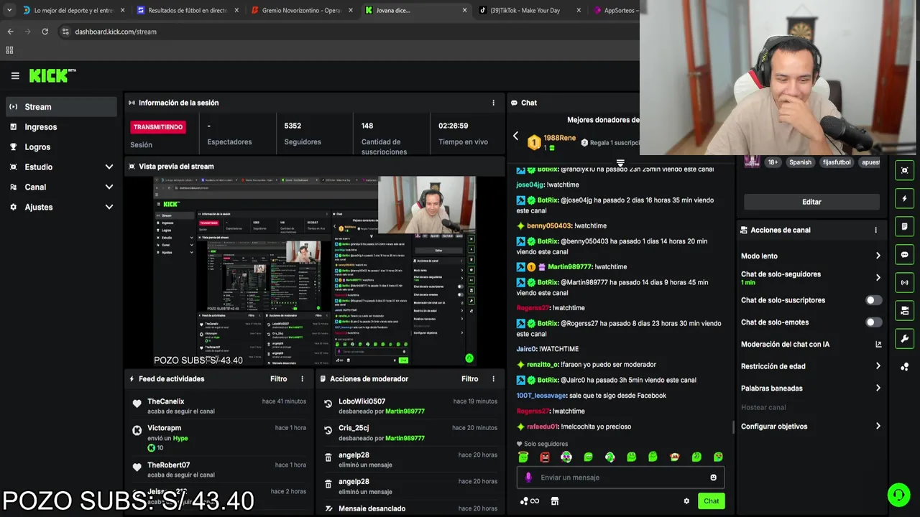Image resolution: width=920 pixels, height=517 pixels.
Task: Open Configurar objetivos settings
Action: tap(811, 427)
